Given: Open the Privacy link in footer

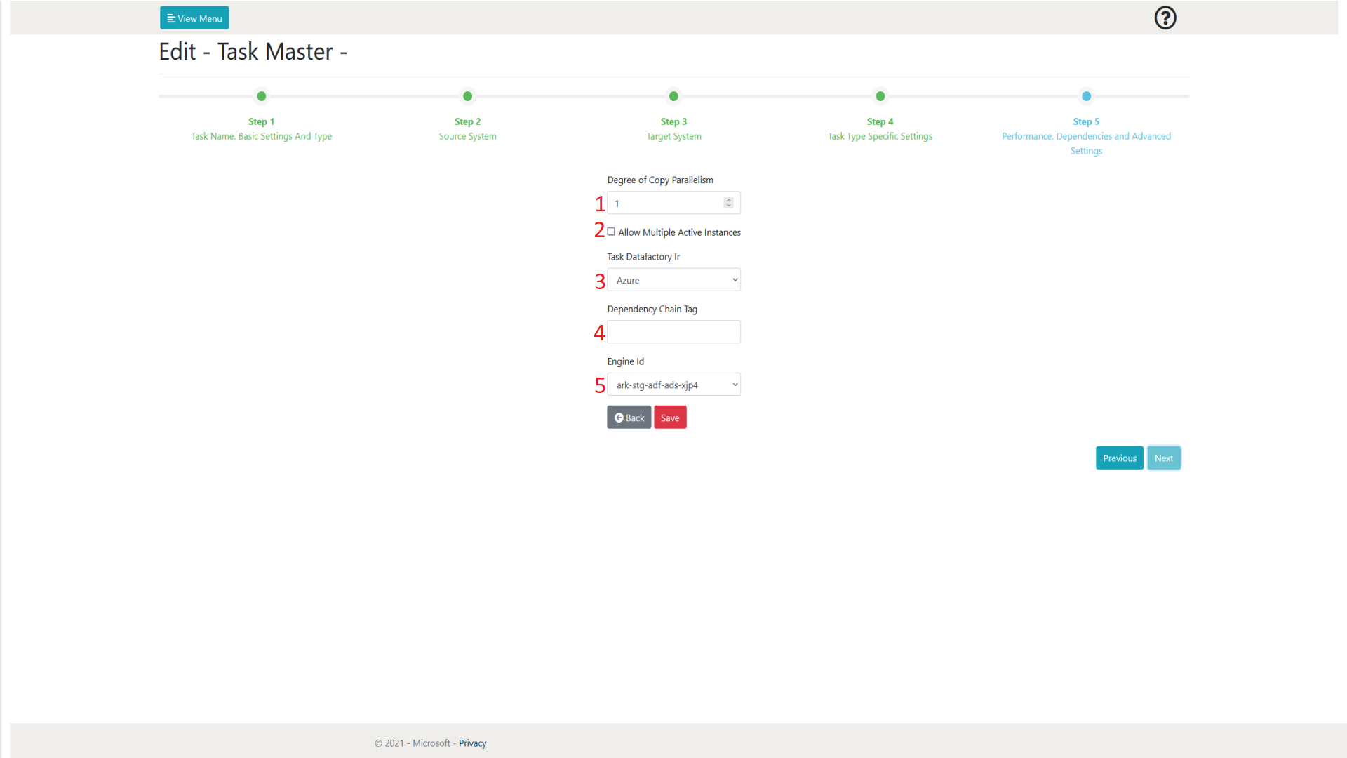Looking at the screenshot, I should click(x=472, y=743).
